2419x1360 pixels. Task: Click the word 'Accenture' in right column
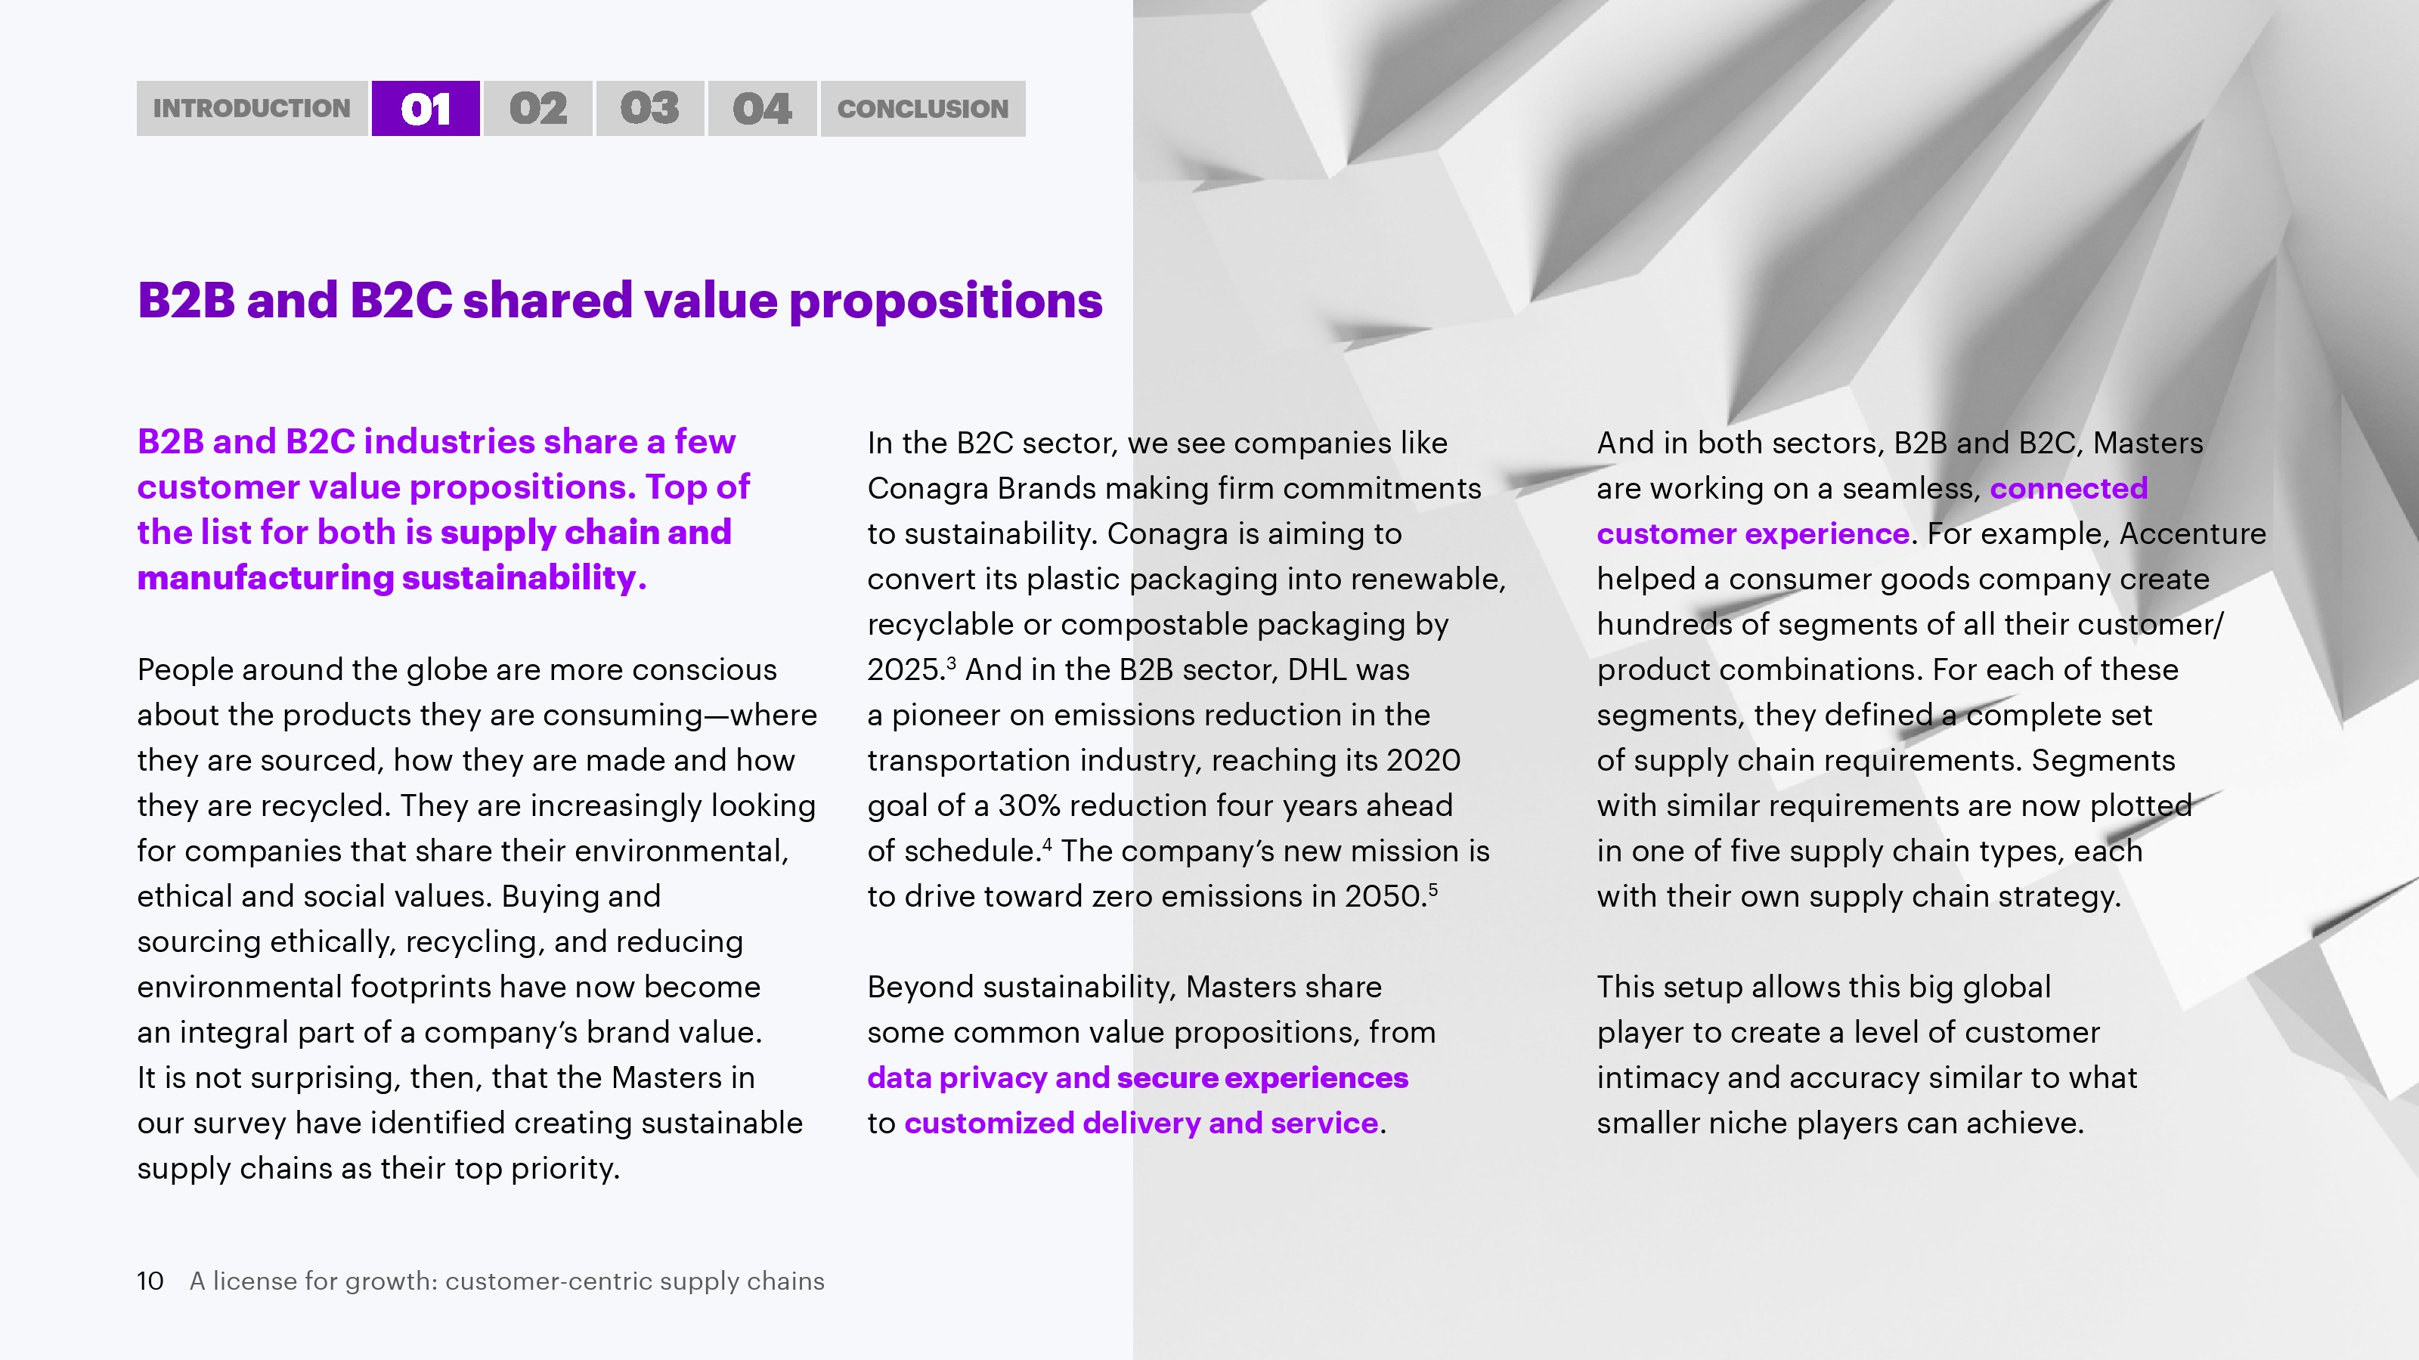[x=2193, y=533]
